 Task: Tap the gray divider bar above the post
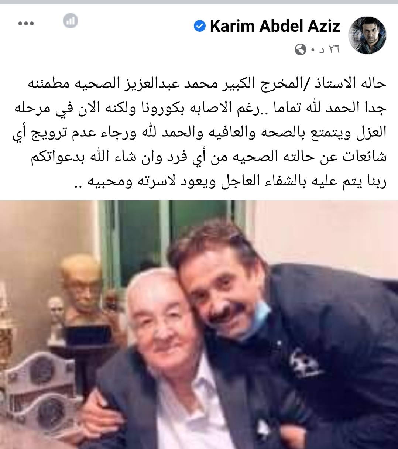click(x=199, y=2)
